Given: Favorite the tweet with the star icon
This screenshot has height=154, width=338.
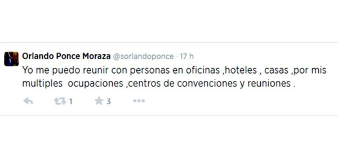Looking at the screenshot, I should (x=99, y=101).
